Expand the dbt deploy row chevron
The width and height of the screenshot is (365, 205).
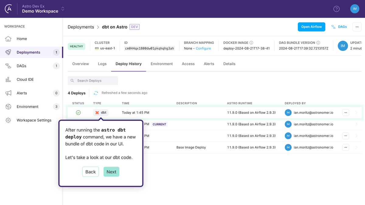(356, 113)
